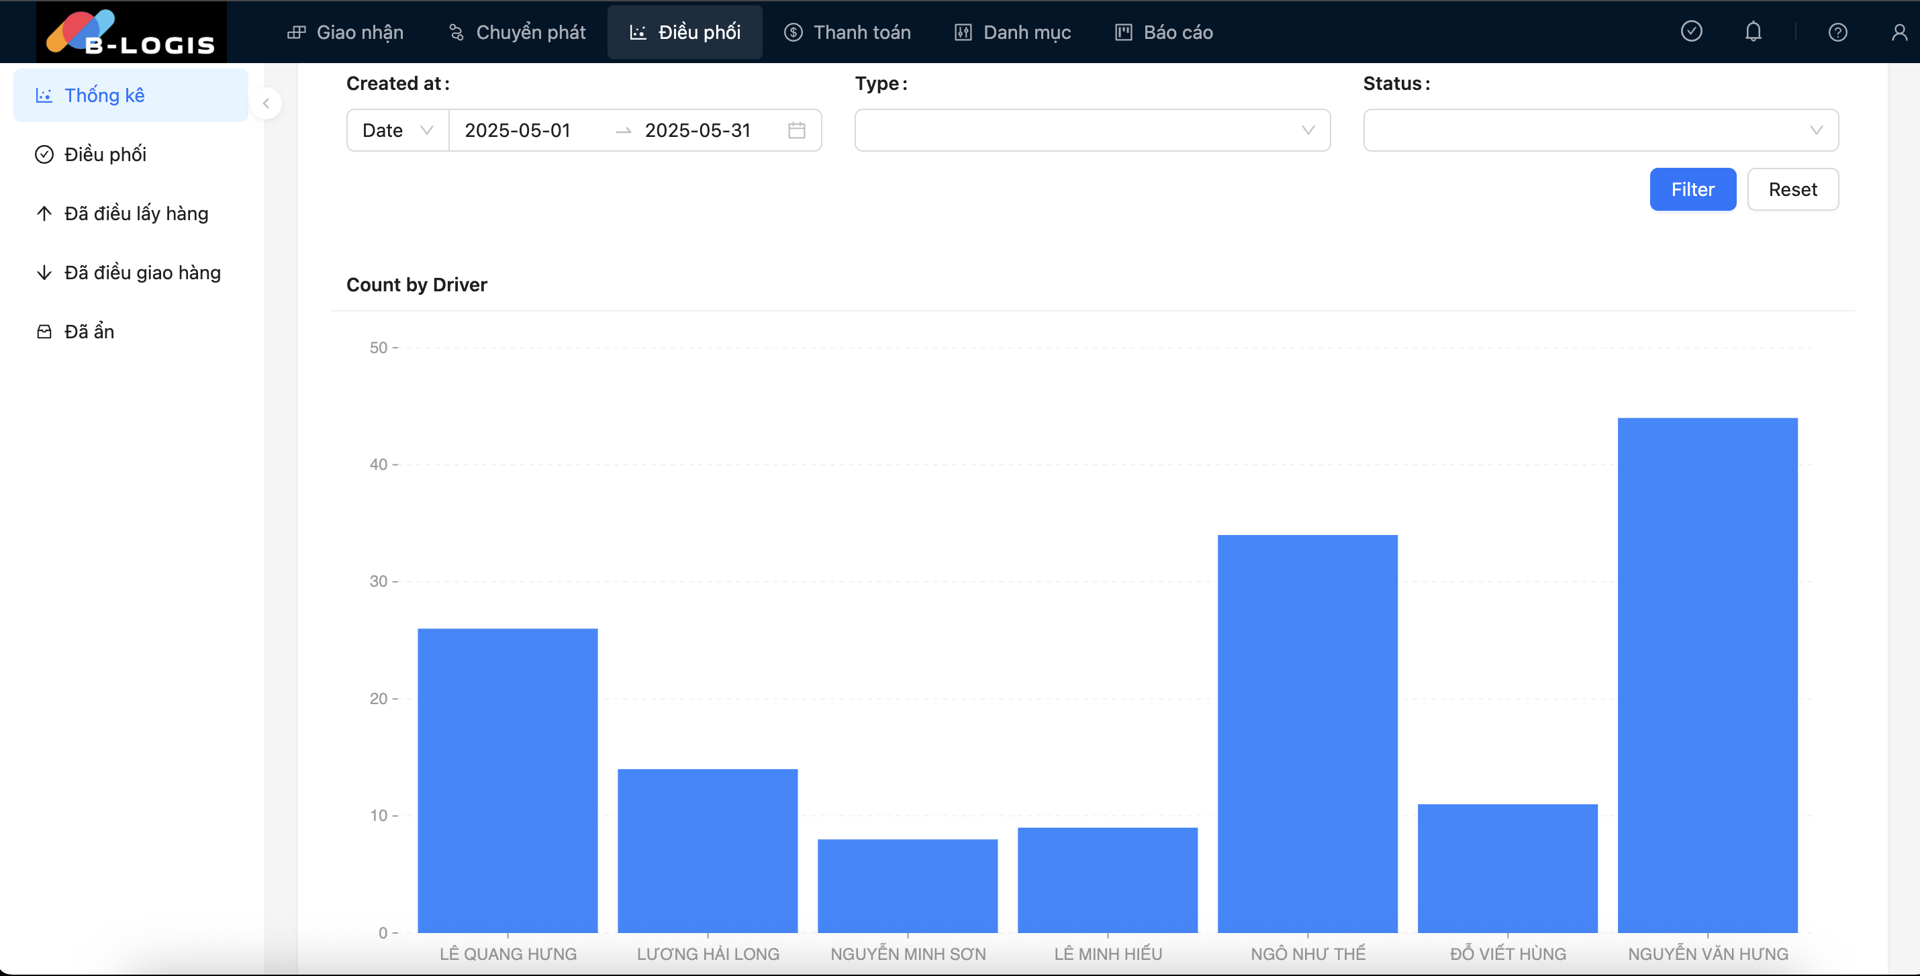Open Đã ẩn sidebar item
The width and height of the screenshot is (1920, 976).
click(x=130, y=331)
